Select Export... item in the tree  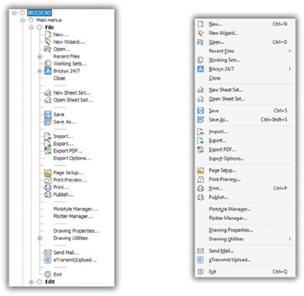click(63, 144)
